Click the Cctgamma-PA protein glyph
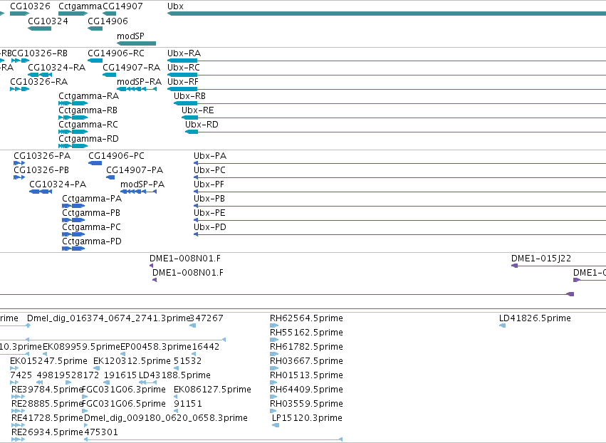606x443 pixels. tap(73, 206)
